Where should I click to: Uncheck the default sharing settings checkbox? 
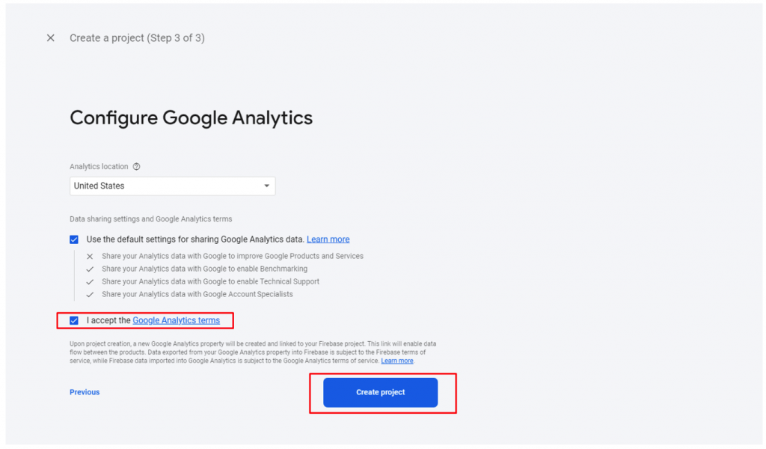point(74,239)
